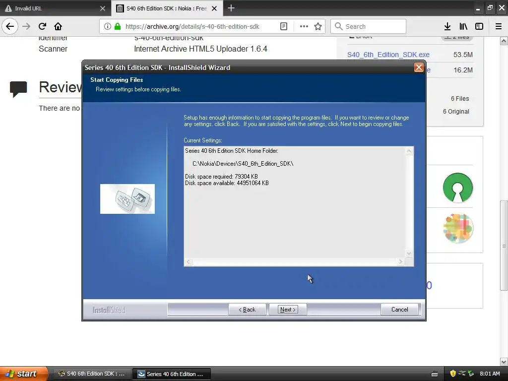The image size is (508, 381).
Task: Go back using Firefox back arrow
Action: pyautogui.click(x=10, y=26)
